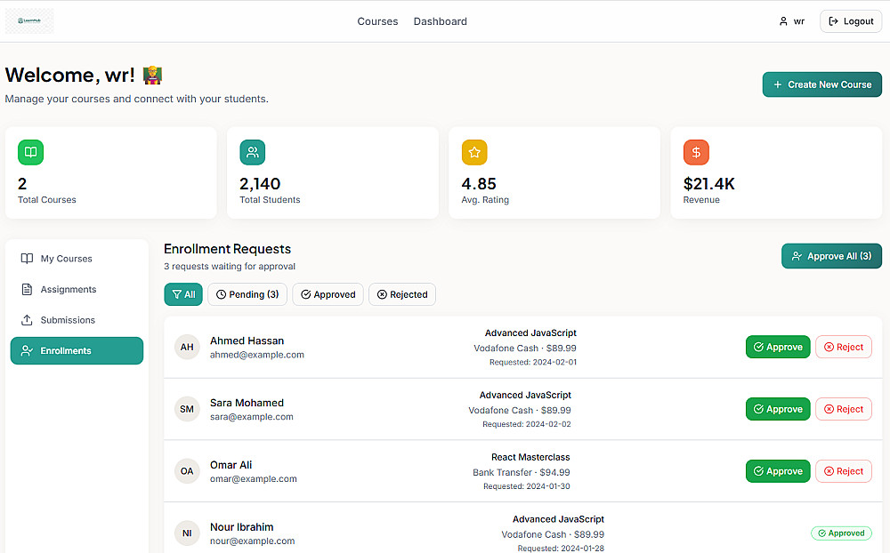Viewport: 890px width, 553px height.
Task: Click the orange dollar Revenue icon
Action: point(696,152)
